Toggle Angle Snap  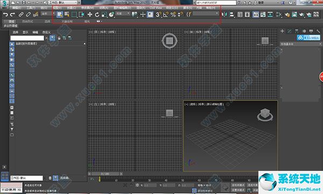point(166,15)
